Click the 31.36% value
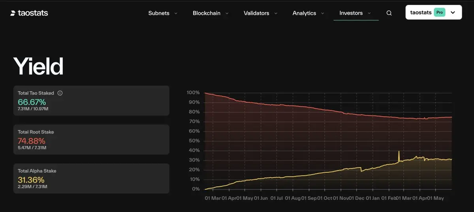Image resolution: width=474 pixels, height=212 pixels. [31, 180]
